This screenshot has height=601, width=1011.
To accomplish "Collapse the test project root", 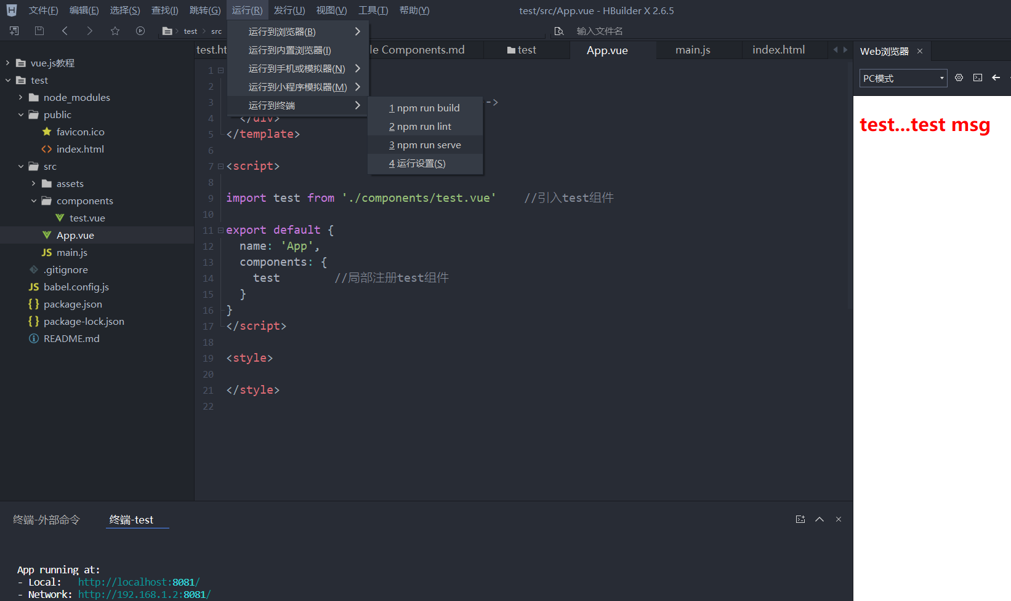I will click(x=8, y=80).
